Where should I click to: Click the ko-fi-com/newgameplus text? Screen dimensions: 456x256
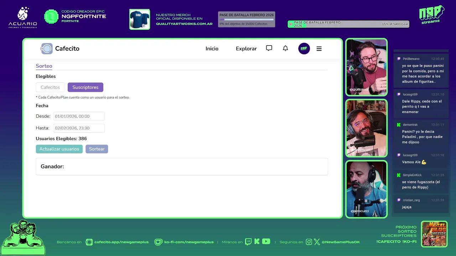[x=189, y=242]
